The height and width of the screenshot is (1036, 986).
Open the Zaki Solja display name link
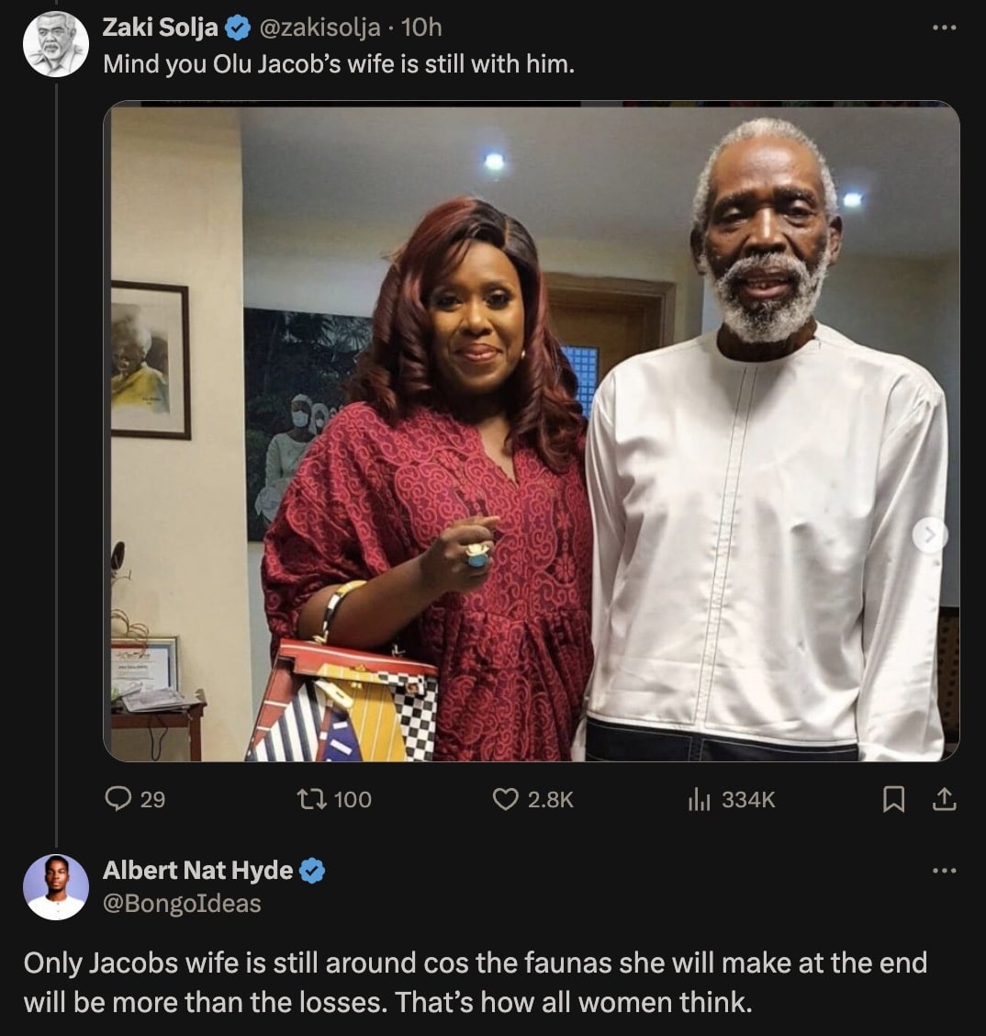[160, 28]
